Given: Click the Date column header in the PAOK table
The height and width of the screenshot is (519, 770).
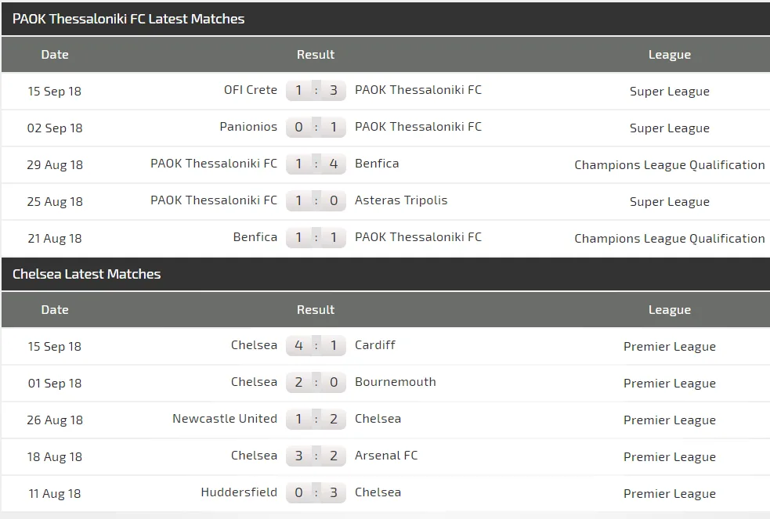Looking at the screenshot, I should [x=55, y=55].
